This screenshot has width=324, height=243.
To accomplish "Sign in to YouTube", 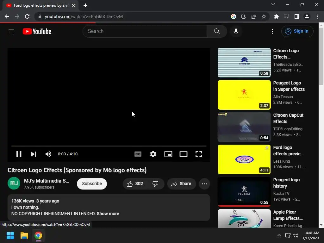I will coord(297,31).
